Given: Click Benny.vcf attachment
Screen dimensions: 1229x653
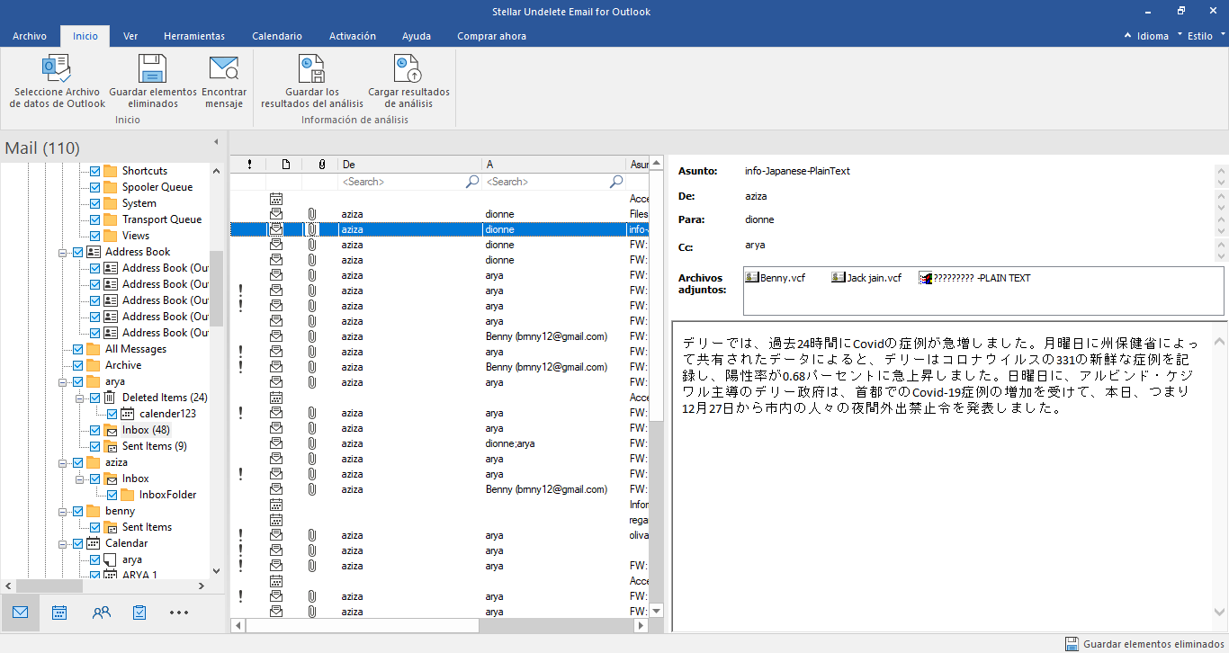Looking at the screenshot, I should 776,278.
